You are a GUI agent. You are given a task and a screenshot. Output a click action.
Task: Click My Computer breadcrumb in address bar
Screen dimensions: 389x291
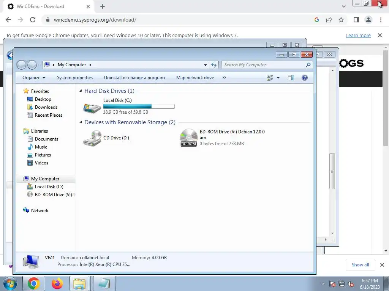pos(72,65)
